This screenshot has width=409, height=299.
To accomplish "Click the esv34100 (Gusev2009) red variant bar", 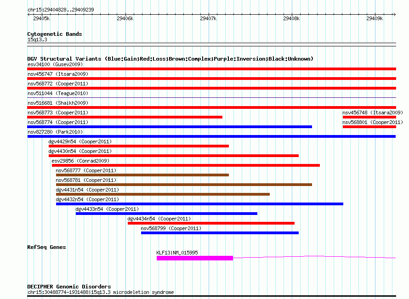I will tap(211, 69).
